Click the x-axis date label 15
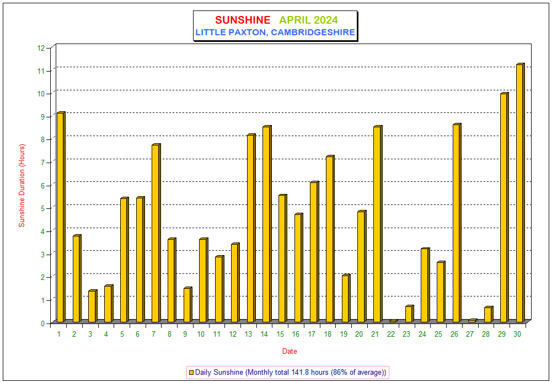Viewport: 552px width, 383px height. [x=280, y=334]
